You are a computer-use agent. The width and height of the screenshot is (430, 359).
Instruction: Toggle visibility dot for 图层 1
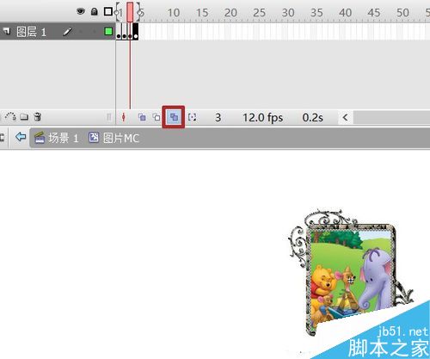(81, 32)
